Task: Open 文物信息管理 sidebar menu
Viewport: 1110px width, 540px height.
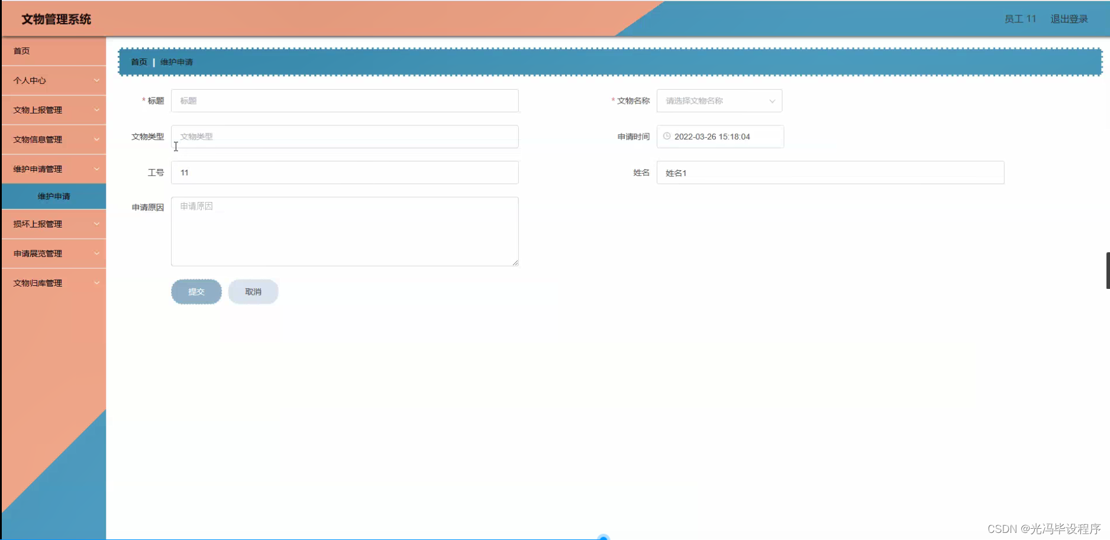Action: [54, 139]
